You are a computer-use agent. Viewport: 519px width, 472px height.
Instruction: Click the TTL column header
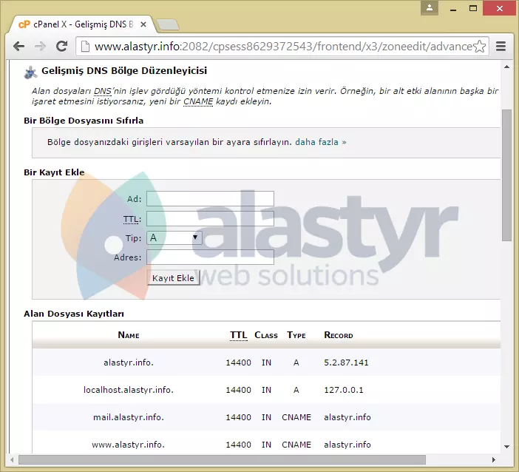pos(239,335)
